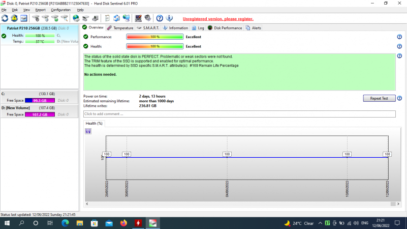407x229 pixels.
Task: Click the Refresh disk status toolbar icon
Action: coord(5,18)
